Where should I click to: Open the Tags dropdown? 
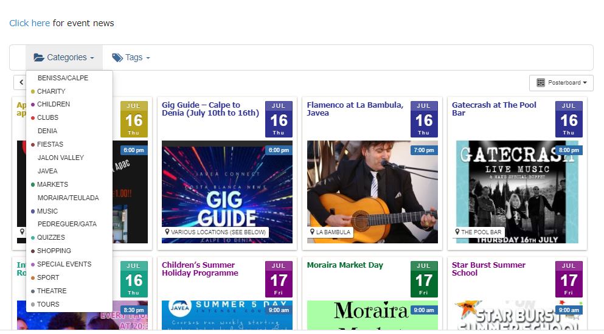coord(131,58)
